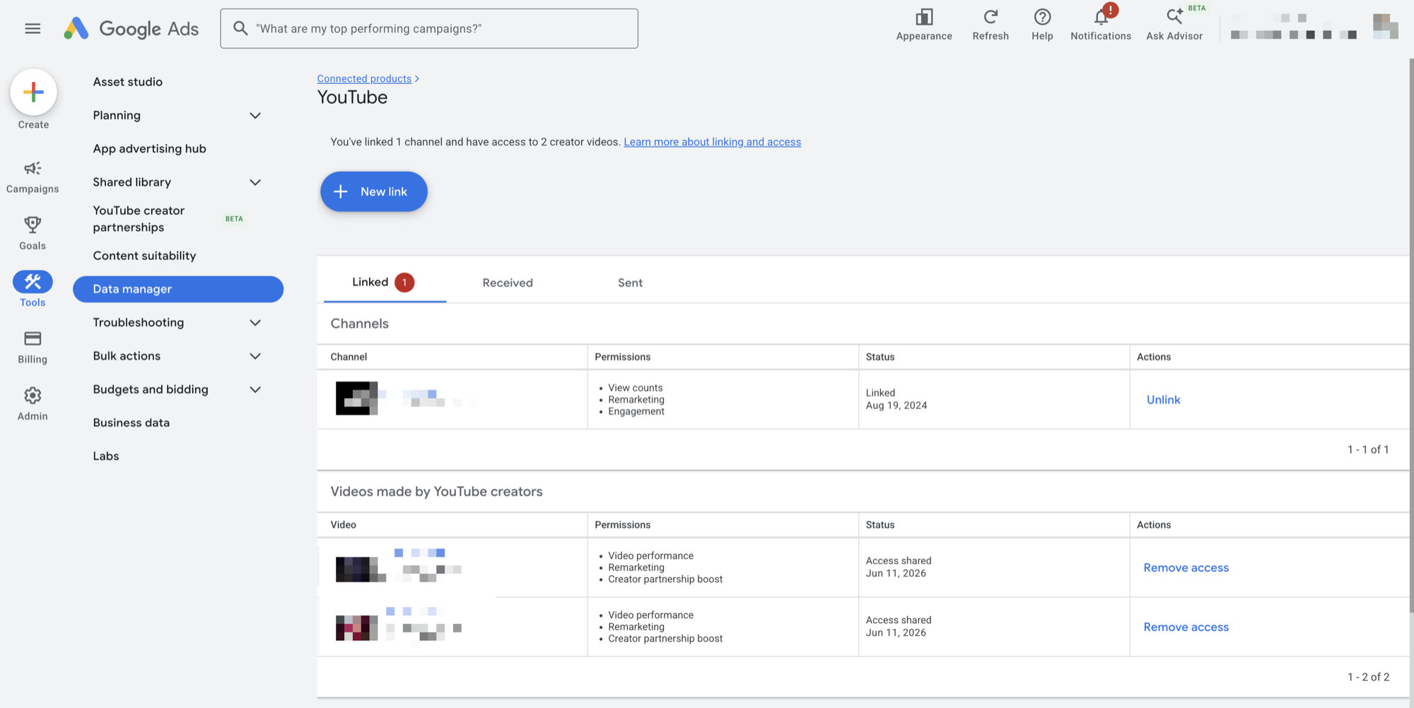The image size is (1414, 708).
Task: Open the Appearance settings icon
Action: pyautogui.click(x=924, y=17)
